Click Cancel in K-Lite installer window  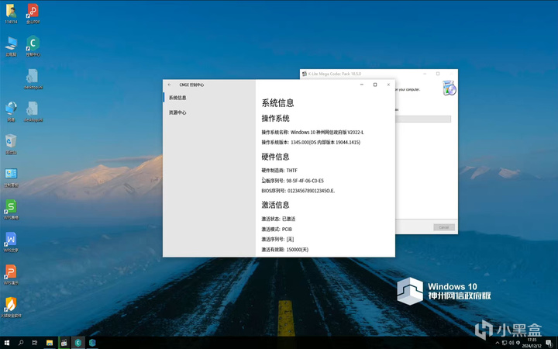pos(444,227)
